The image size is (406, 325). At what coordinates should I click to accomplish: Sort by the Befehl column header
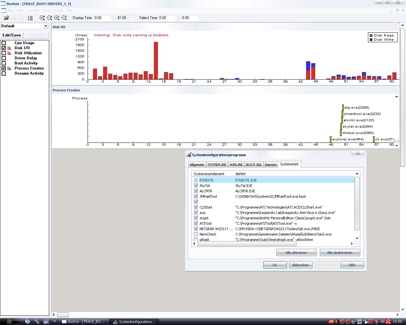pos(293,174)
